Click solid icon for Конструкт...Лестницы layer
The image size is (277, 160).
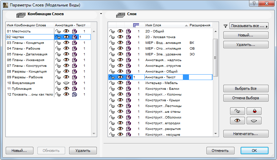tap(129, 106)
